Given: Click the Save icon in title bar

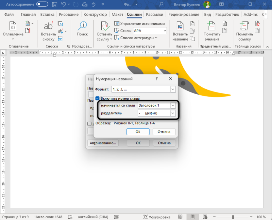Looking at the screenshot, I should [x=55, y=5].
